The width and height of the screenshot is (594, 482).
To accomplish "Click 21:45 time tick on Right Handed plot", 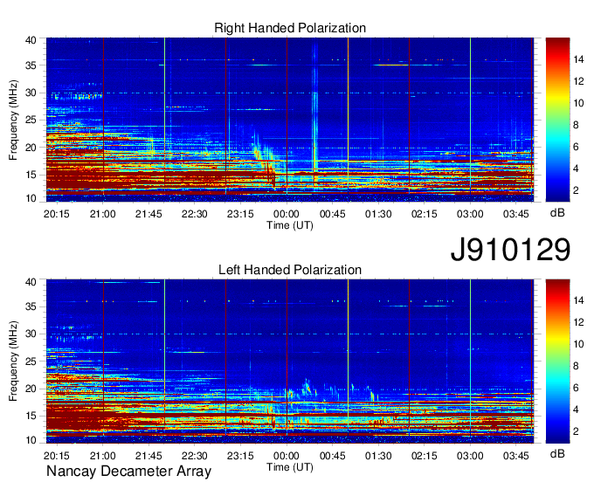I will [x=148, y=214].
